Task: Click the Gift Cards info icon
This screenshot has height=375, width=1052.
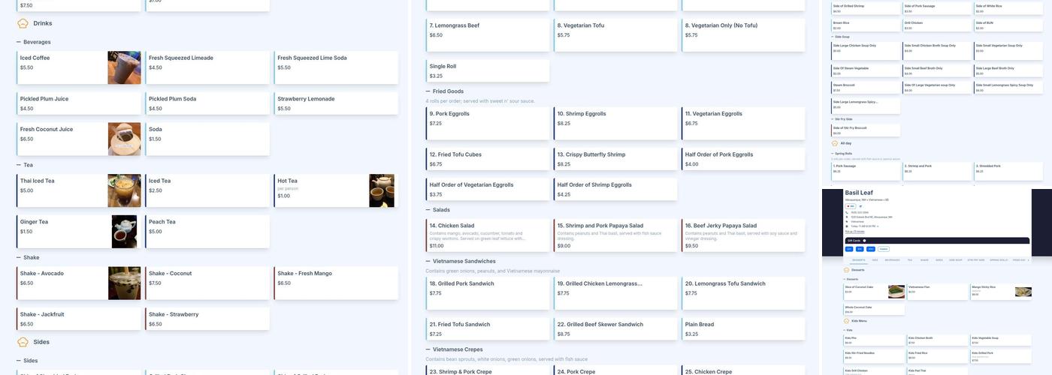Action: (864, 241)
